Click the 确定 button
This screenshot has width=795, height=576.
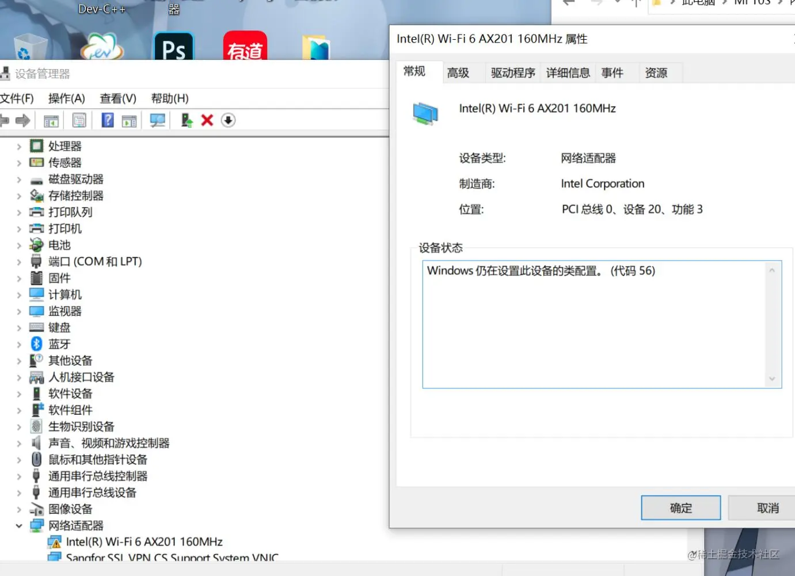coord(681,508)
